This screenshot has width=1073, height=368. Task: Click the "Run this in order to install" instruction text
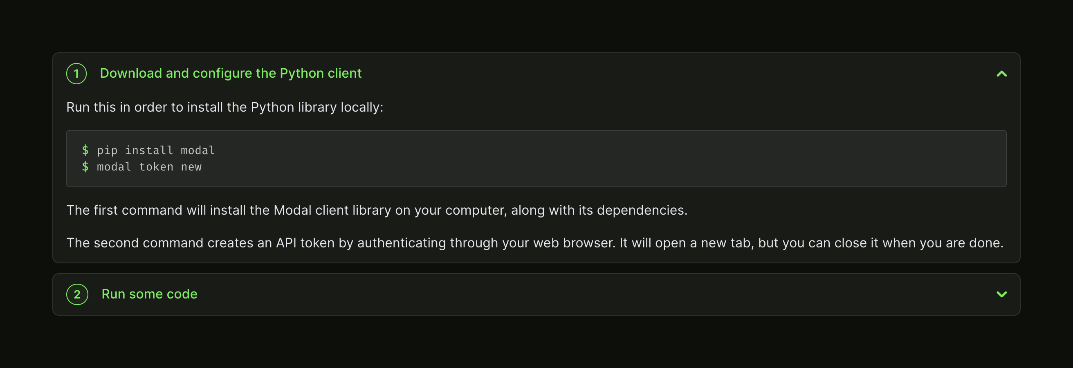click(x=224, y=108)
